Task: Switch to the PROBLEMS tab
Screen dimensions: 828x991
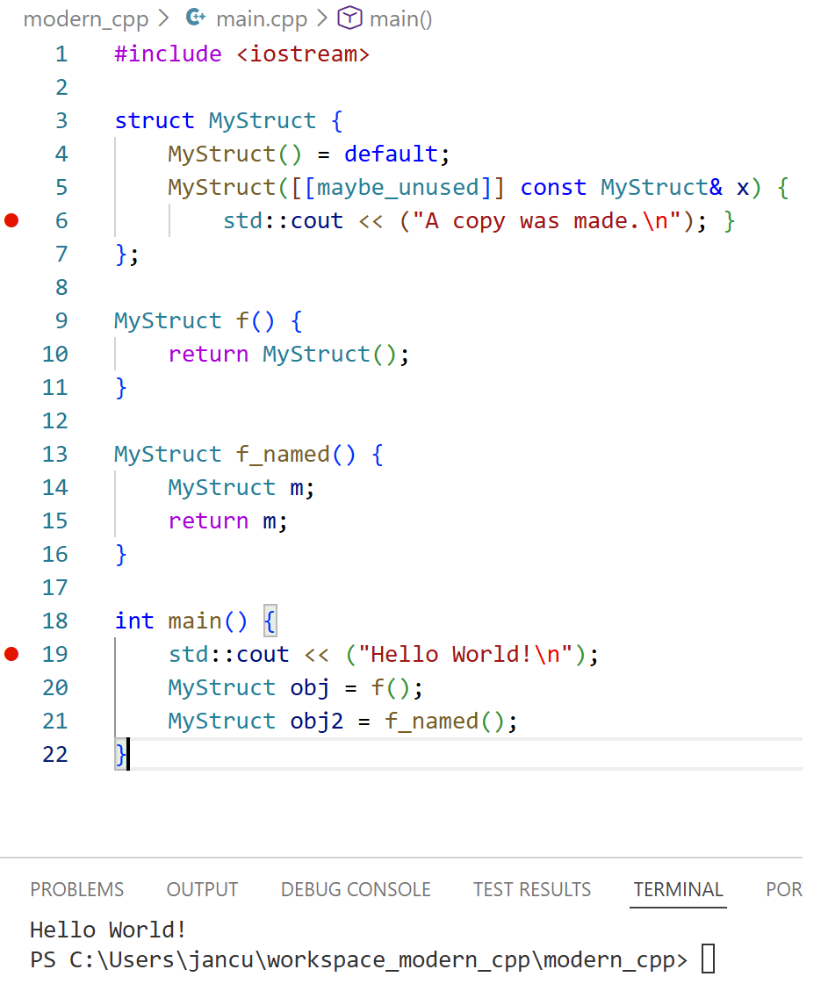Action: 77,889
